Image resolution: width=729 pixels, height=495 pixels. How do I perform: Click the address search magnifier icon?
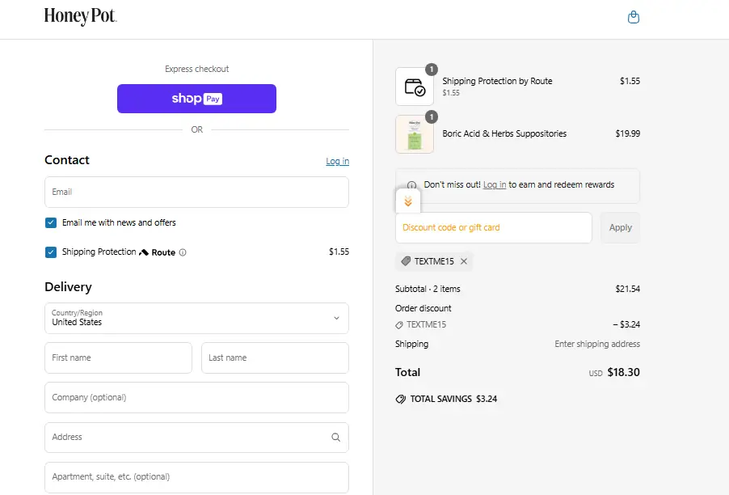(335, 438)
